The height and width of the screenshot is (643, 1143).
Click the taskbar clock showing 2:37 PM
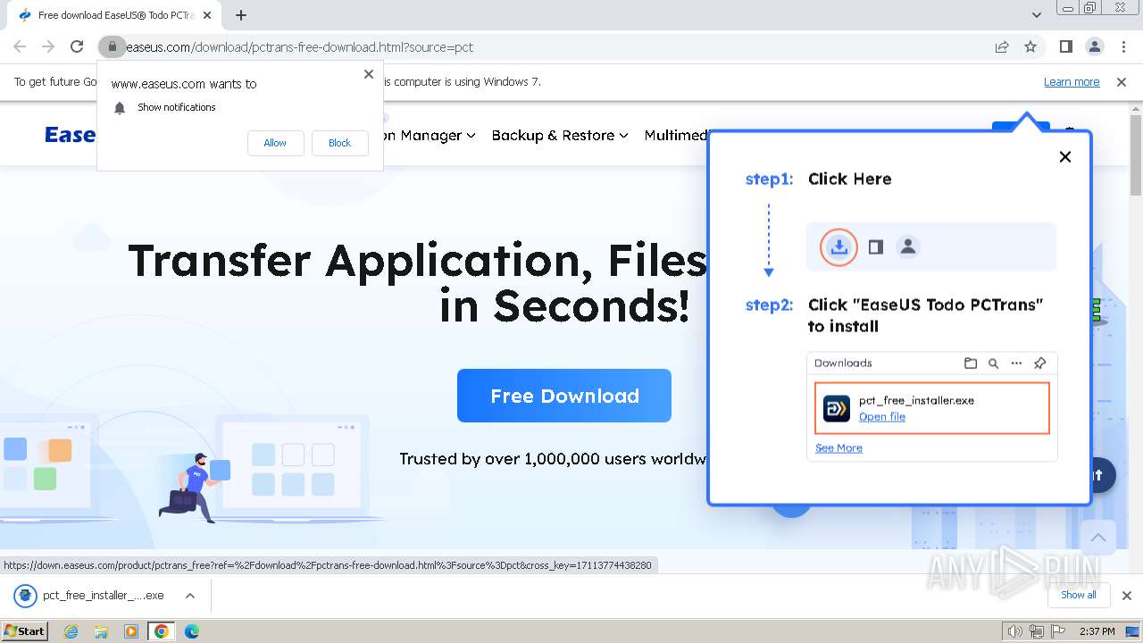click(x=1097, y=631)
